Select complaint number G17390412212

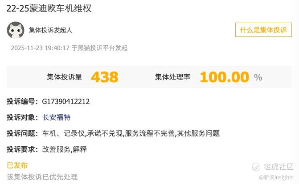pyautogui.click(x=66, y=101)
